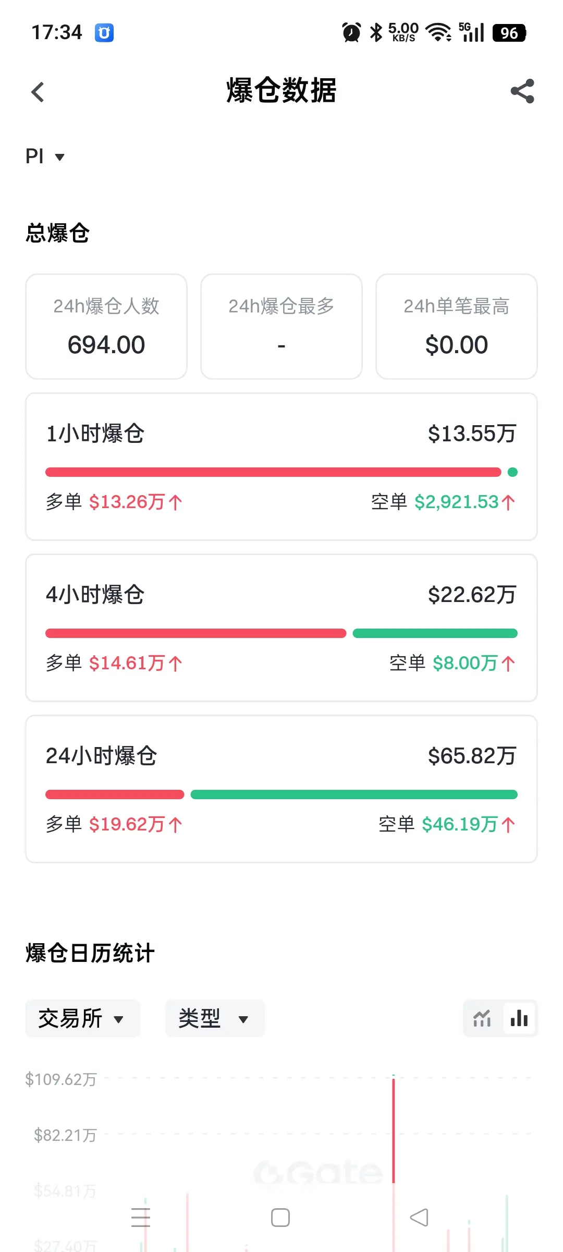
Task: Tap the tallest red bar in chart
Action: [394, 1130]
